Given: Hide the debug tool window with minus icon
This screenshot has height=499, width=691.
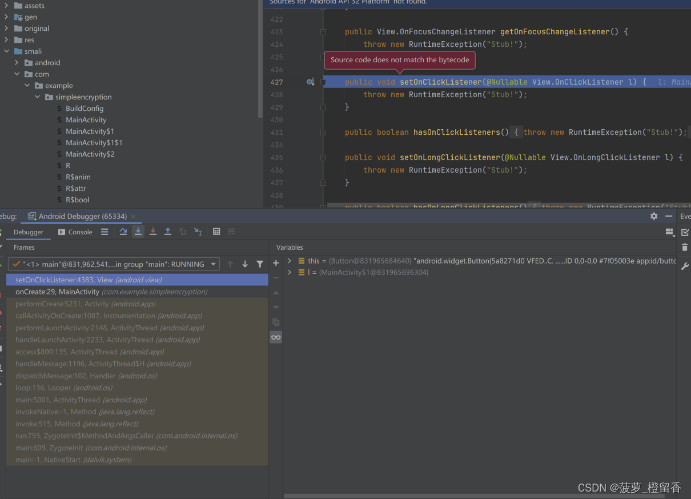Looking at the screenshot, I should (669, 216).
